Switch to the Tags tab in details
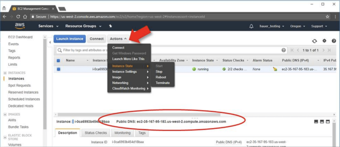Viewport: 340px width, 147px height. click(x=142, y=133)
